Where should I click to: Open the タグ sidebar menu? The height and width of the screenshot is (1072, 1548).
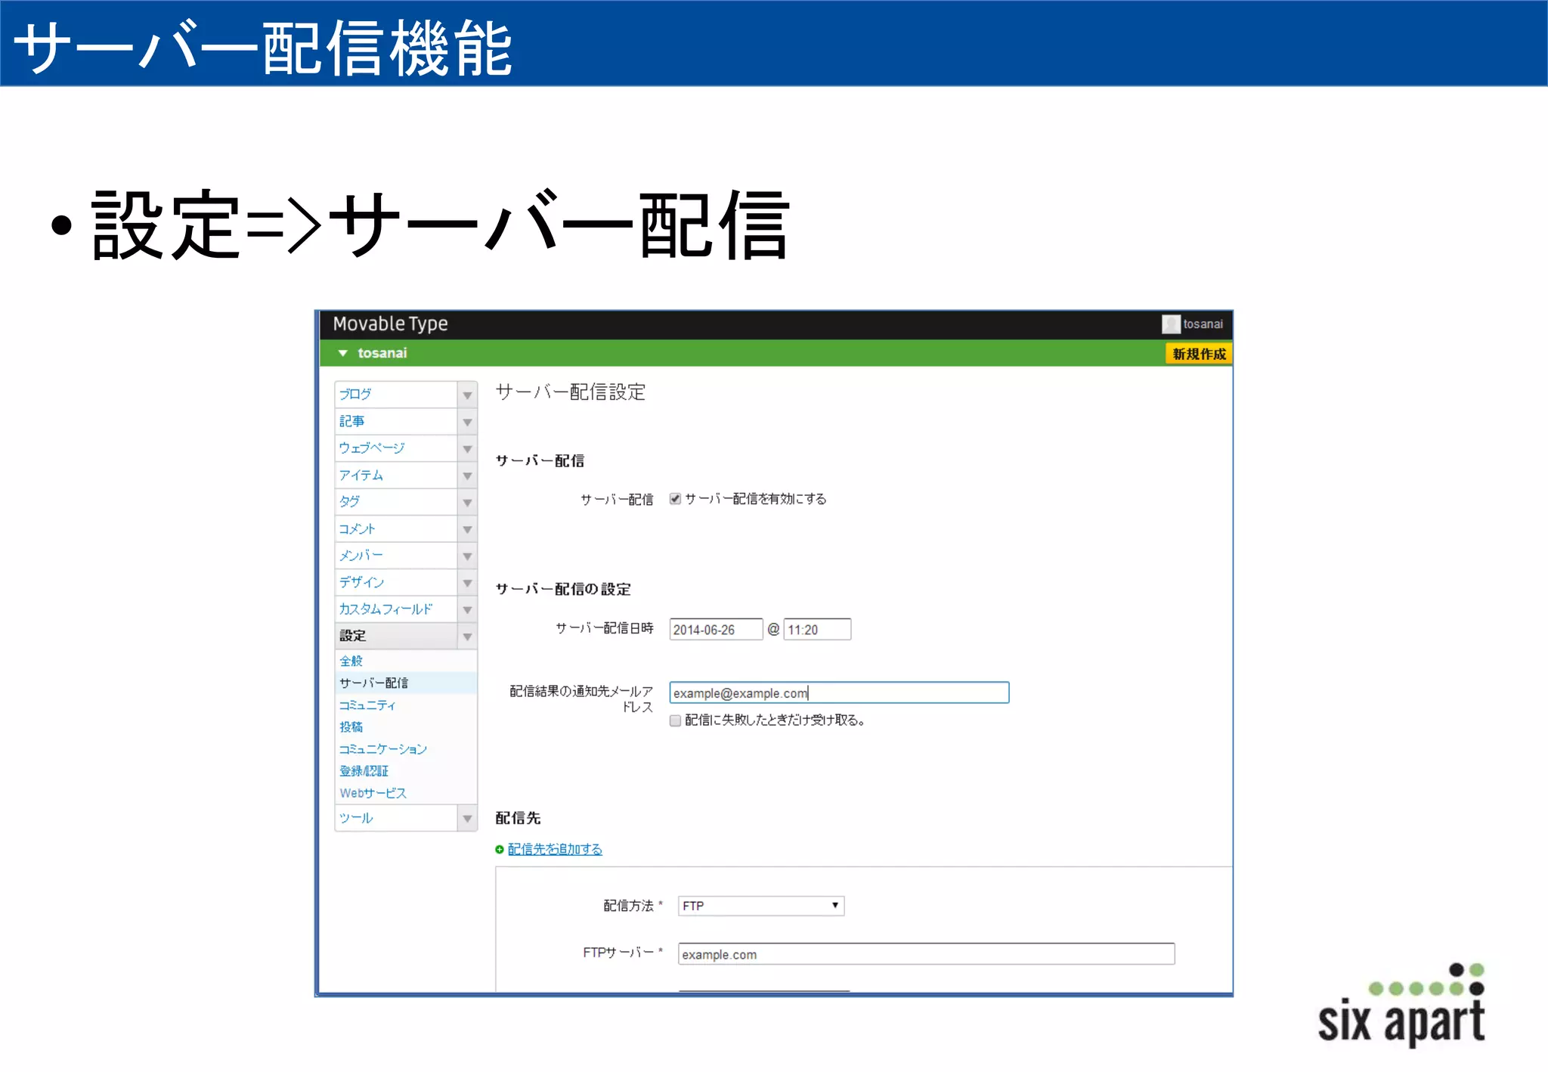(396, 502)
